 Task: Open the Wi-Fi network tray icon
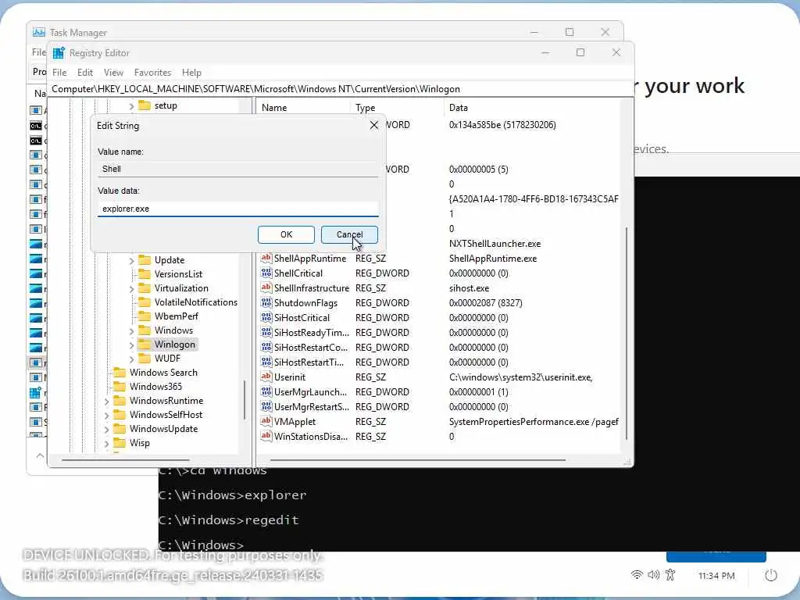tap(637, 575)
